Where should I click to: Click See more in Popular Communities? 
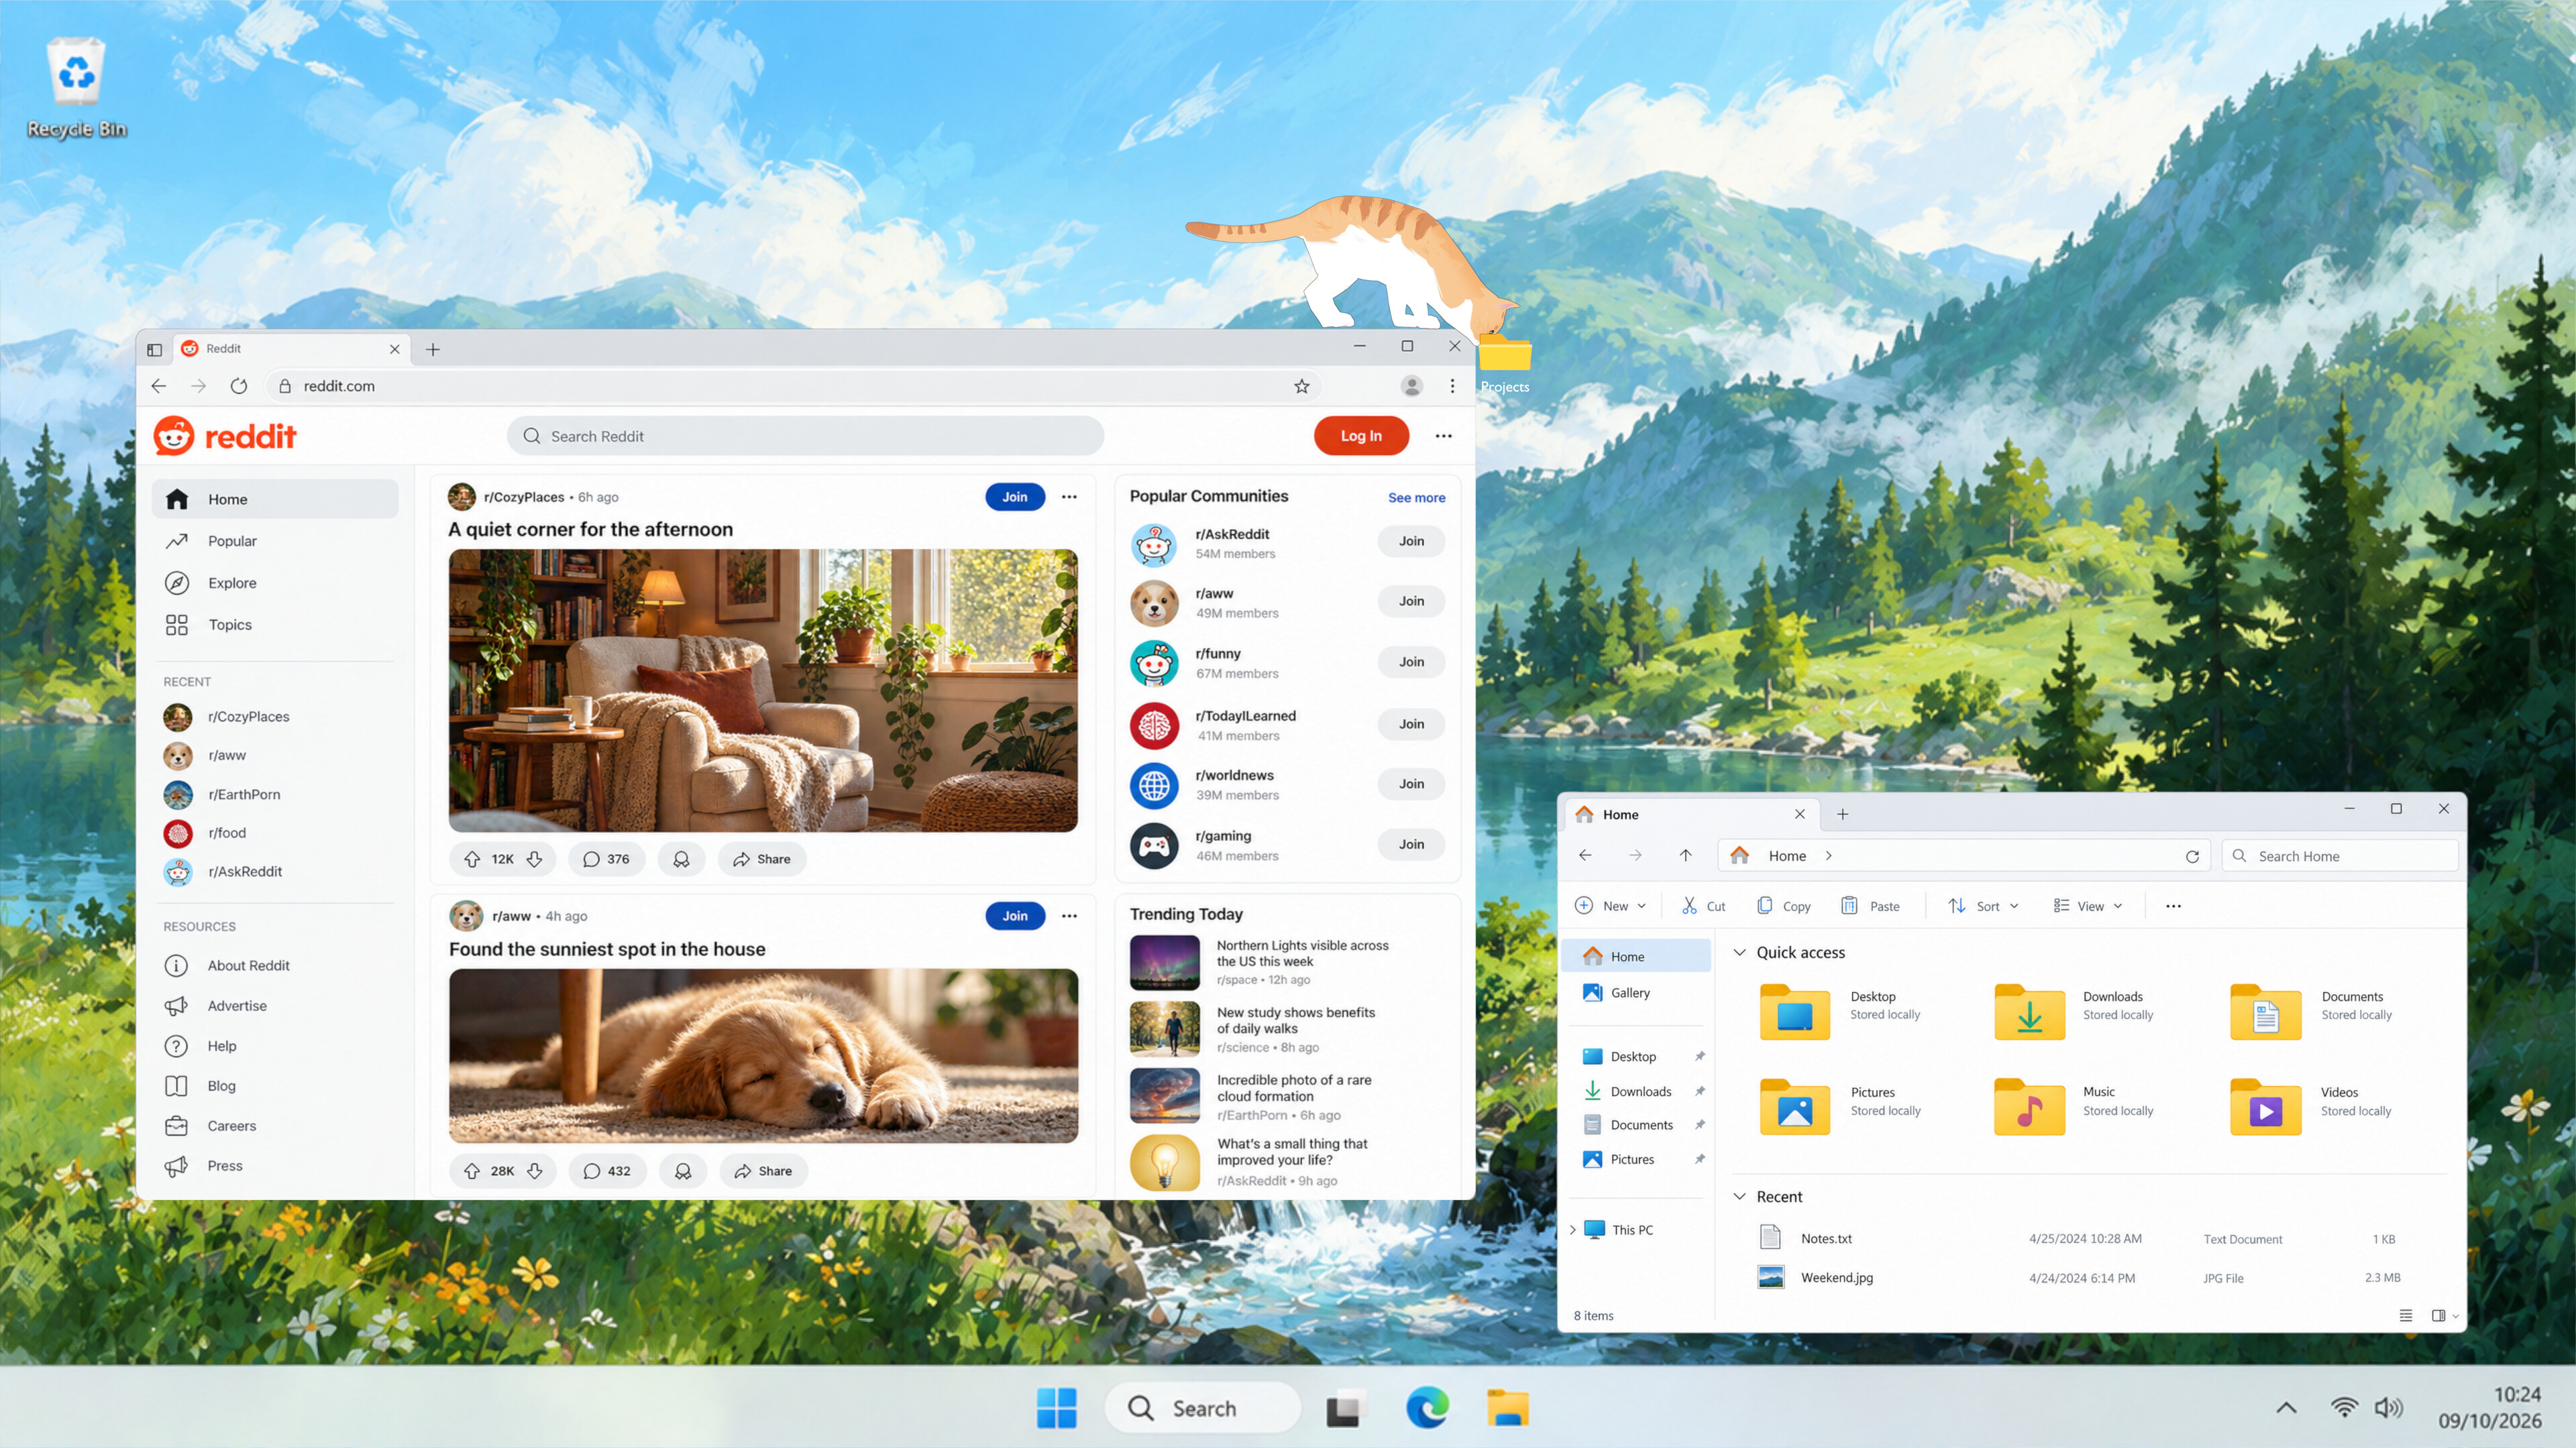[1416, 497]
